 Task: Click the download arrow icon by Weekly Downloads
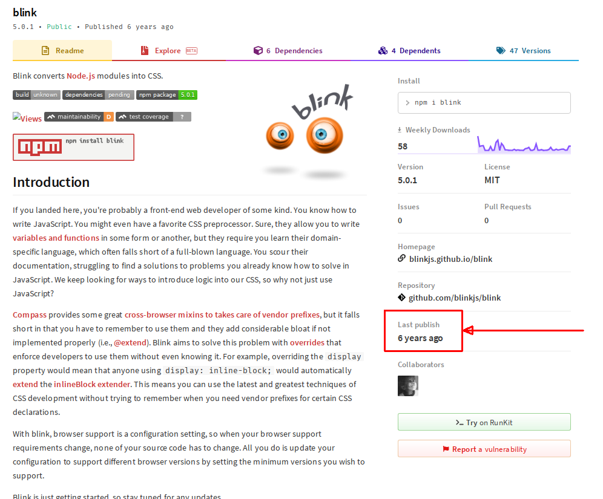(400, 130)
